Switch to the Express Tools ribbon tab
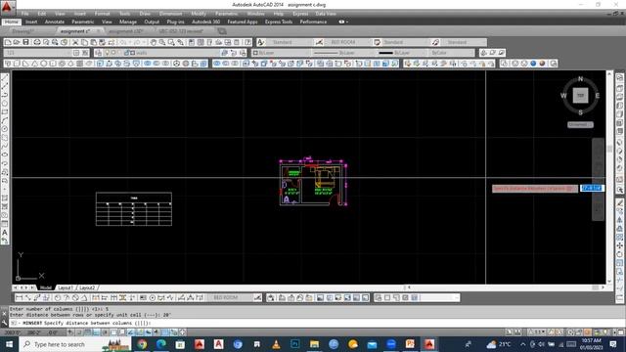The height and width of the screenshot is (352, 626). (279, 22)
